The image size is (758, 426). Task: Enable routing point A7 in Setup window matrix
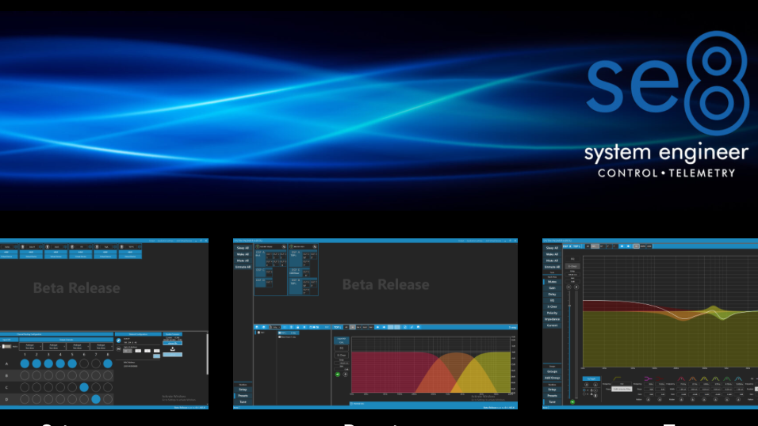coord(96,363)
